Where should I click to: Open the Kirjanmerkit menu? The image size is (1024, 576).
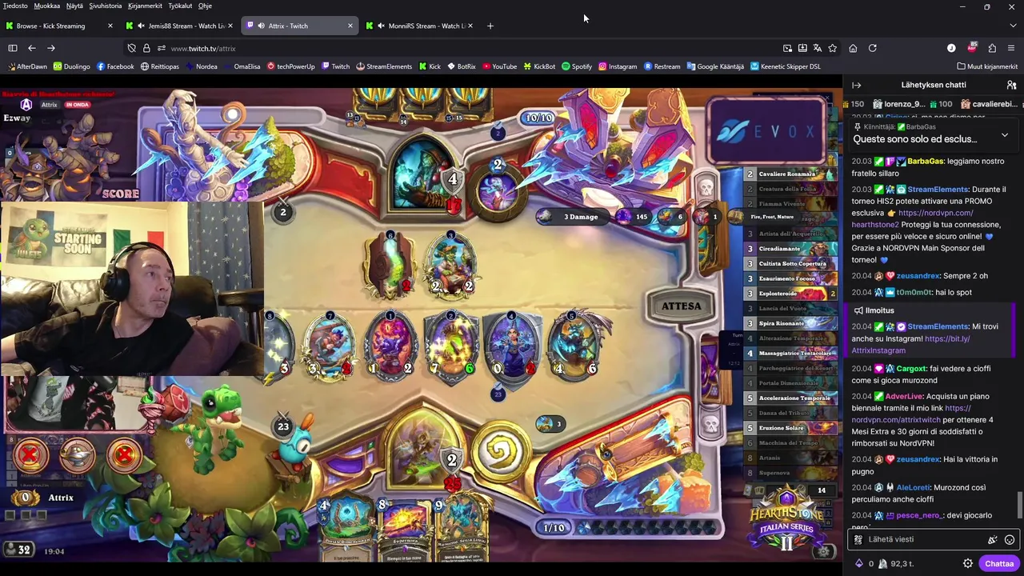[x=146, y=6]
